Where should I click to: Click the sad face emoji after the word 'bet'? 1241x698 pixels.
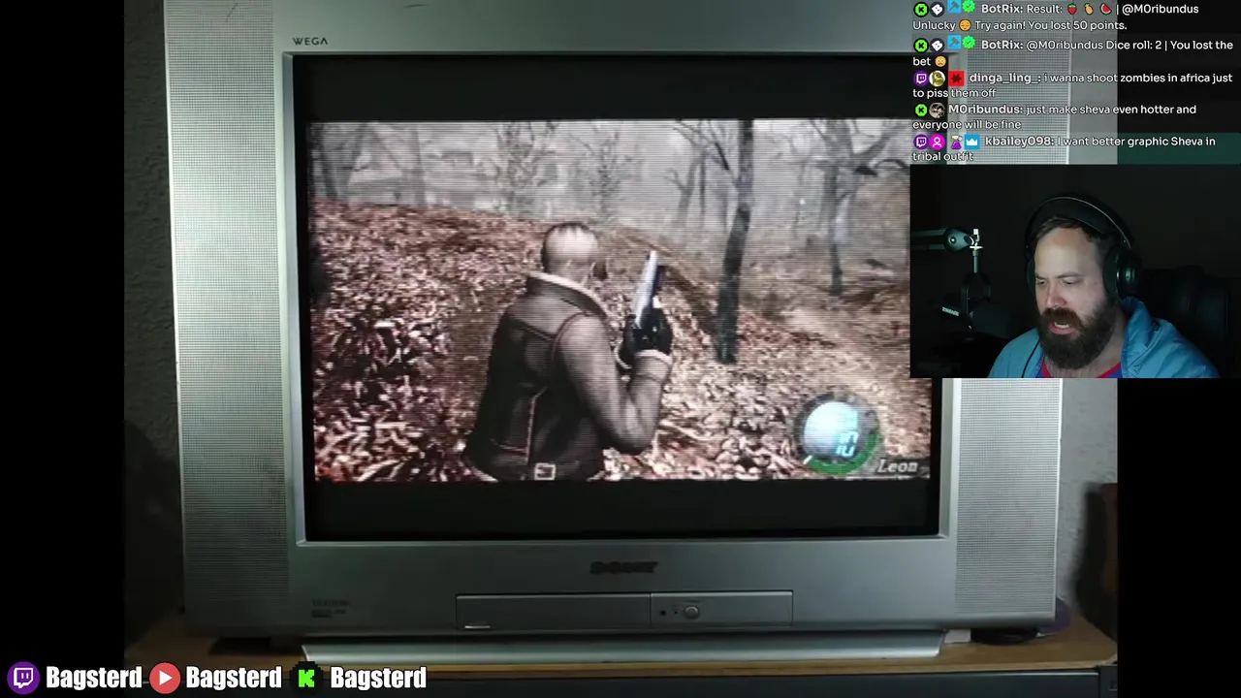click(x=940, y=61)
